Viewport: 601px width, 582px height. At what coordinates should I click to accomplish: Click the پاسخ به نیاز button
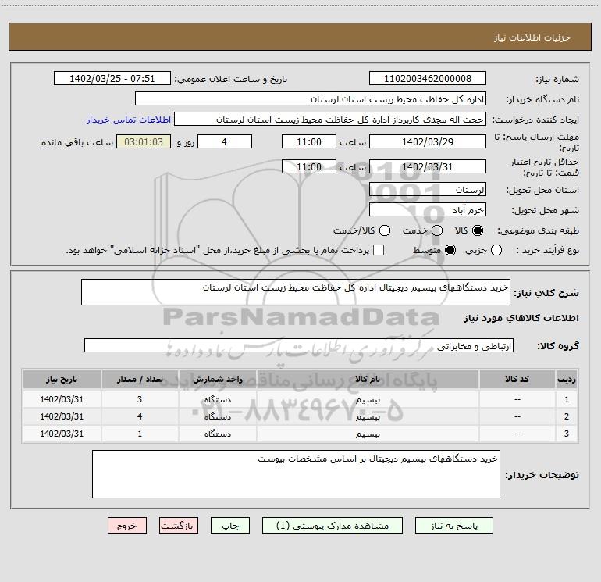click(453, 525)
